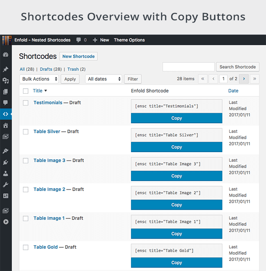The height and width of the screenshot is (271, 266).
Task: Check the Table Image 1 row checkbox
Action: click(26, 218)
